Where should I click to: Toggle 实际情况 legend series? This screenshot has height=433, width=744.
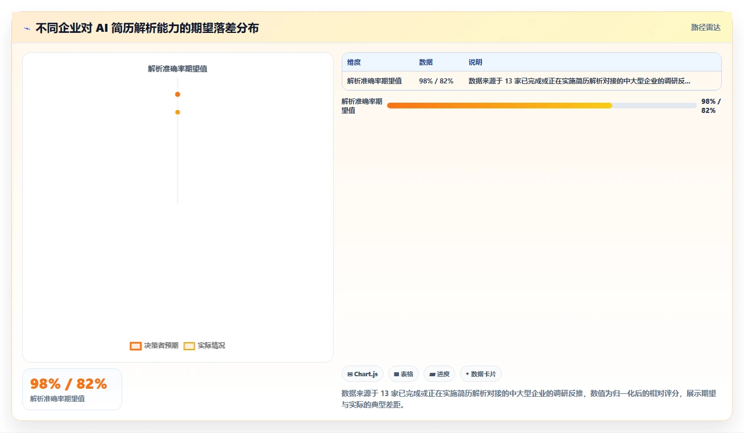[204, 346]
